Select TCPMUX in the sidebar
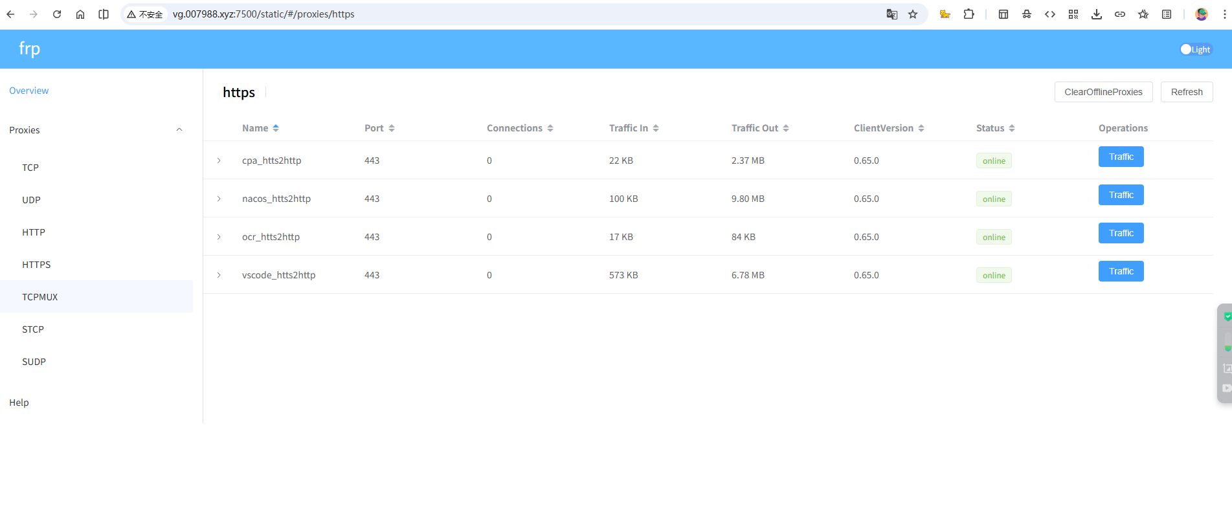Image resolution: width=1232 pixels, height=510 pixels. pyautogui.click(x=96, y=297)
